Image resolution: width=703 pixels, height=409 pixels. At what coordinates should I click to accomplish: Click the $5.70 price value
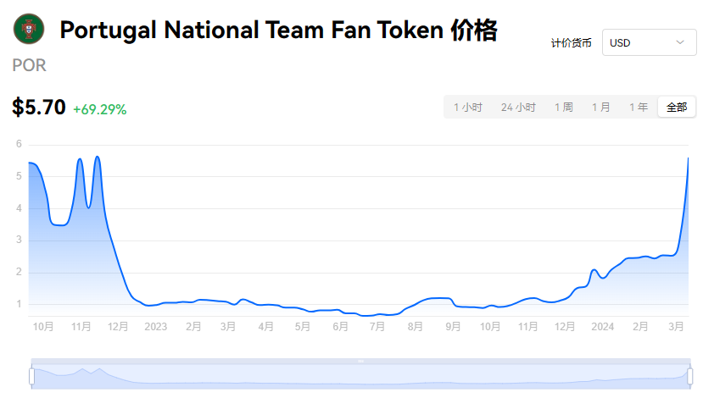pyautogui.click(x=39, y=108)
